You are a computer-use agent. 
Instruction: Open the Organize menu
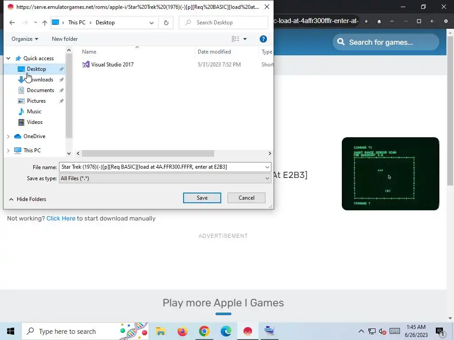pyautogui.click(x=25, y=39)
